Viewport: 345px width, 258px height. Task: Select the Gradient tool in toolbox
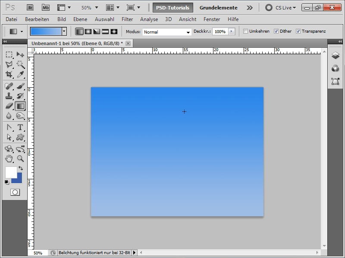(20, 106)
